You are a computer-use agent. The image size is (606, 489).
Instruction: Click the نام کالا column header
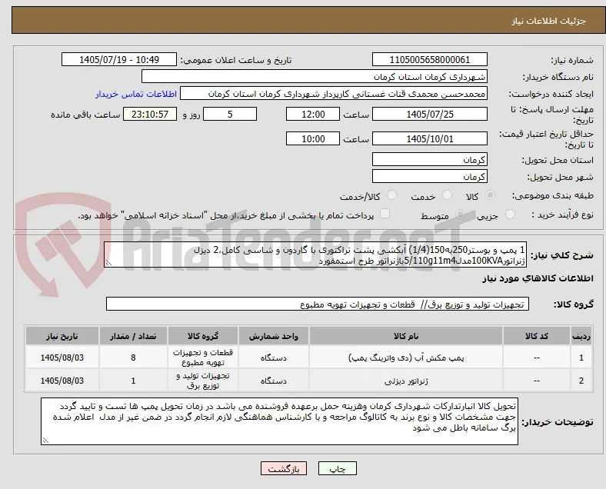tap(406, 336)
